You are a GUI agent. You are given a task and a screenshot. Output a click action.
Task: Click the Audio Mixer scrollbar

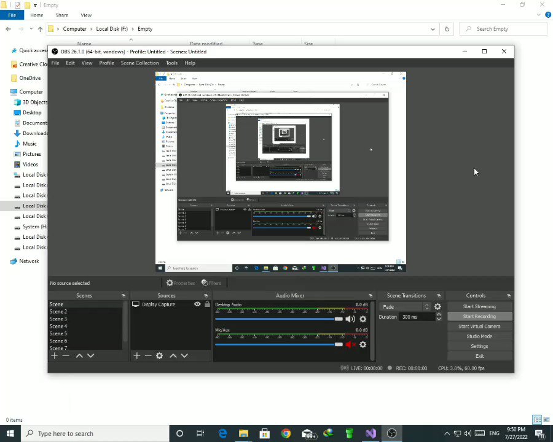pos(372,331)
